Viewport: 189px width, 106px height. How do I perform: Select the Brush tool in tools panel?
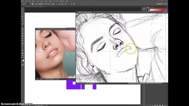pos(23,26)
